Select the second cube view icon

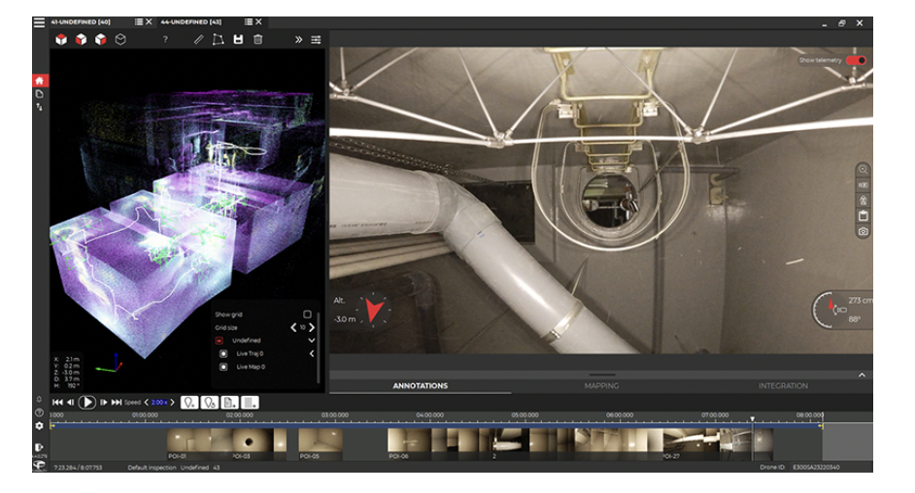[x=82, y=39]
